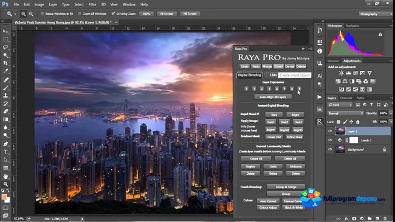The image size is (395, 222).
Task: Open the layer Kind filter dropdown
Action: click(x=340, y=105)
